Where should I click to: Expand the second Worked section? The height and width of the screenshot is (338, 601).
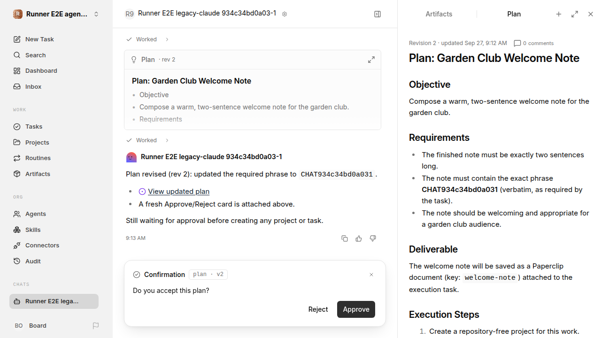point(147,140)
